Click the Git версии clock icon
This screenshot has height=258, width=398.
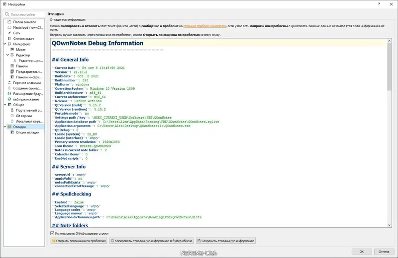[12, 116]
